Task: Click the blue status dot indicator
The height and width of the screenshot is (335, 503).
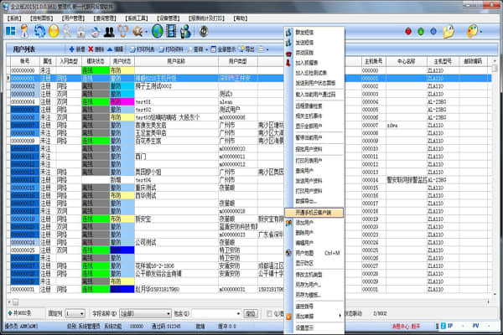Action: pyautogui.click(x=433, y=32)
